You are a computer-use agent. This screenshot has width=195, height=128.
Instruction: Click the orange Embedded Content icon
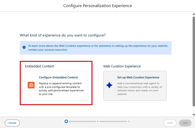(x=31, y=85)
